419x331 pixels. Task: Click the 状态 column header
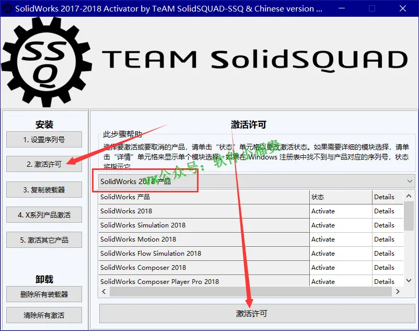(341, 197)
